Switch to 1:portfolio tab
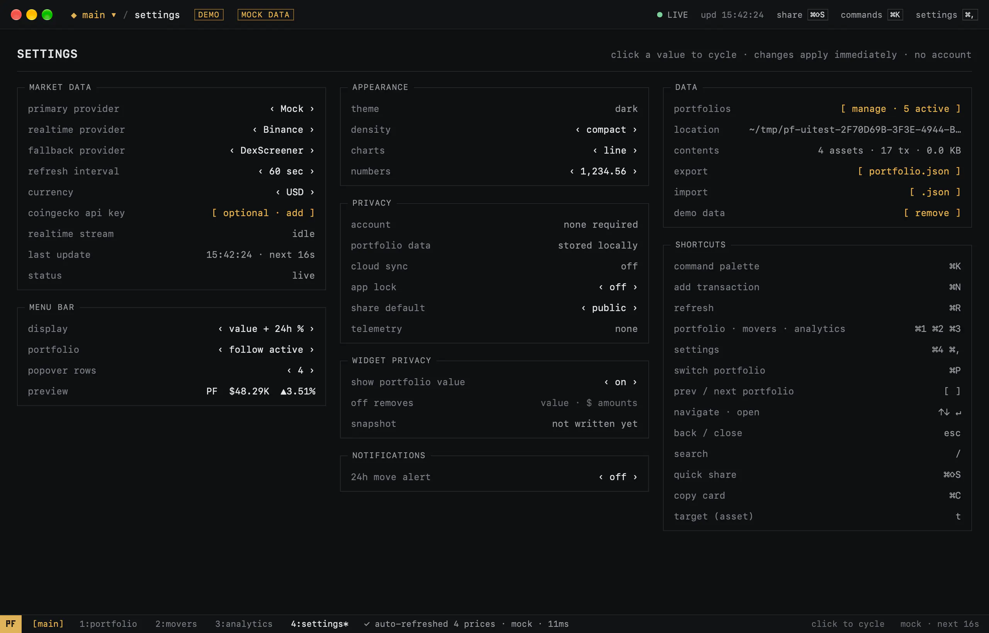This screenshot has width=989, height=633. click(108, 624)
